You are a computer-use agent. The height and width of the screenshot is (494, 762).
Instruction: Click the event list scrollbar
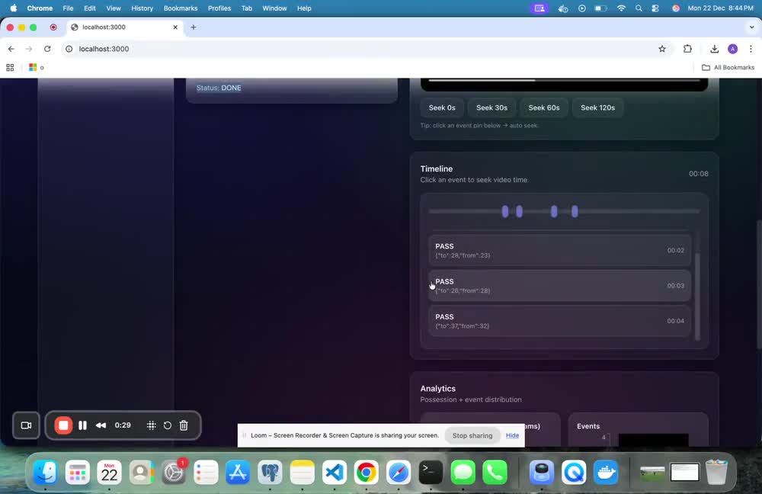[697, 296]
